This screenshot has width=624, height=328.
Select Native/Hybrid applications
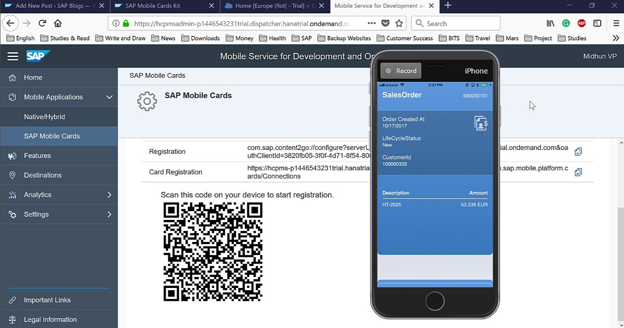[x=59, y=117]
